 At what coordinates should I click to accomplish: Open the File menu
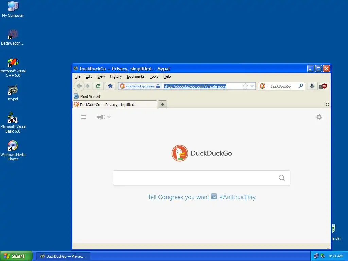[x=77, y=76]
